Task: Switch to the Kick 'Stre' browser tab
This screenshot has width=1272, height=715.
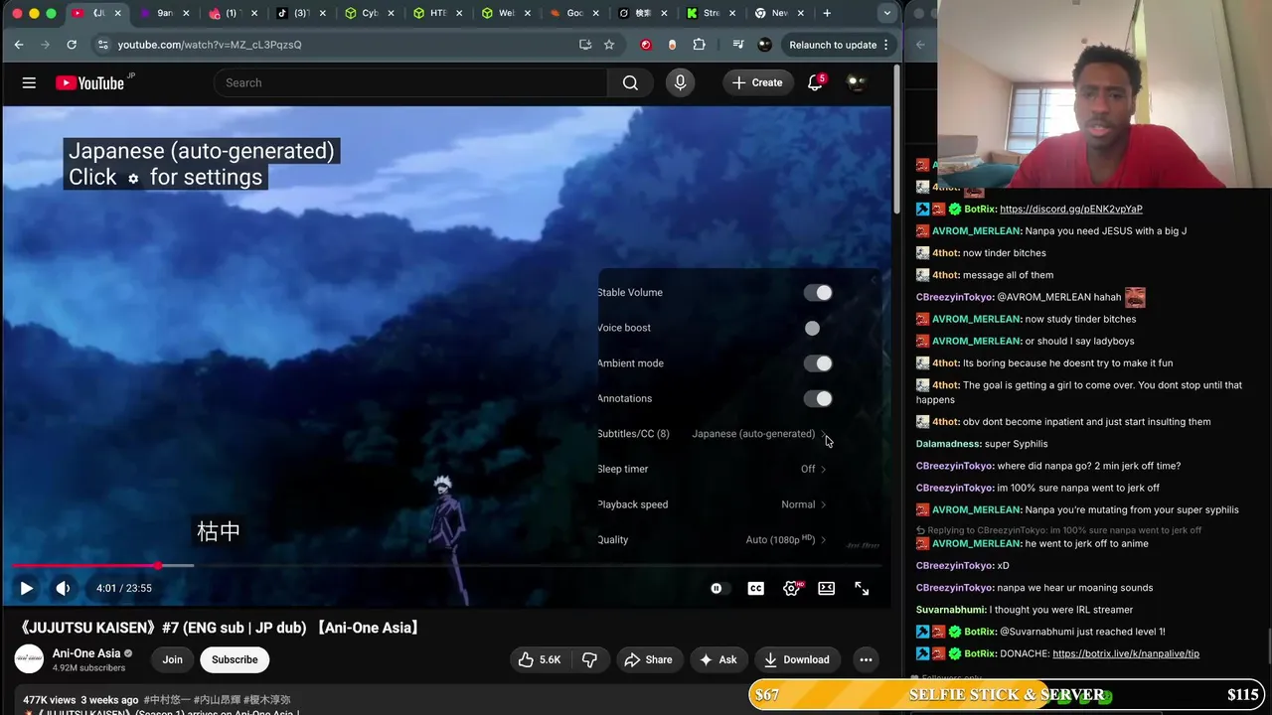Action: click(711, 14)
